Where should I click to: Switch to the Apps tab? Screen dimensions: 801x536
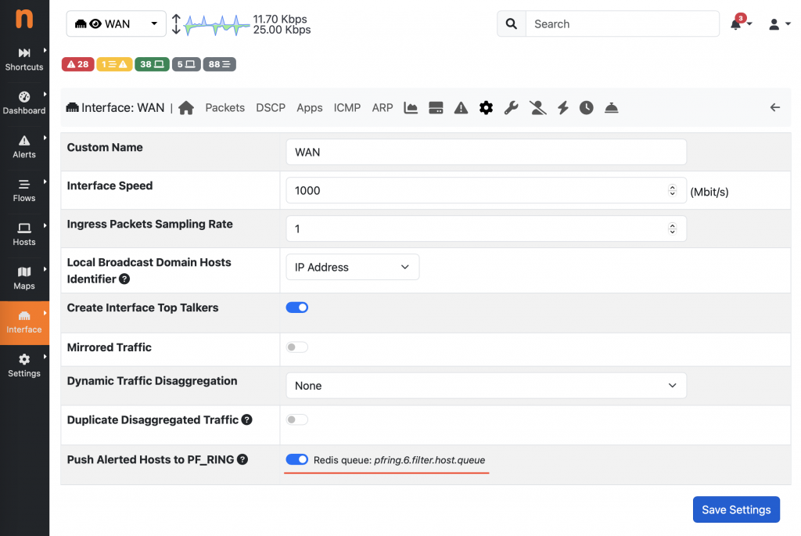coord(310,108)
